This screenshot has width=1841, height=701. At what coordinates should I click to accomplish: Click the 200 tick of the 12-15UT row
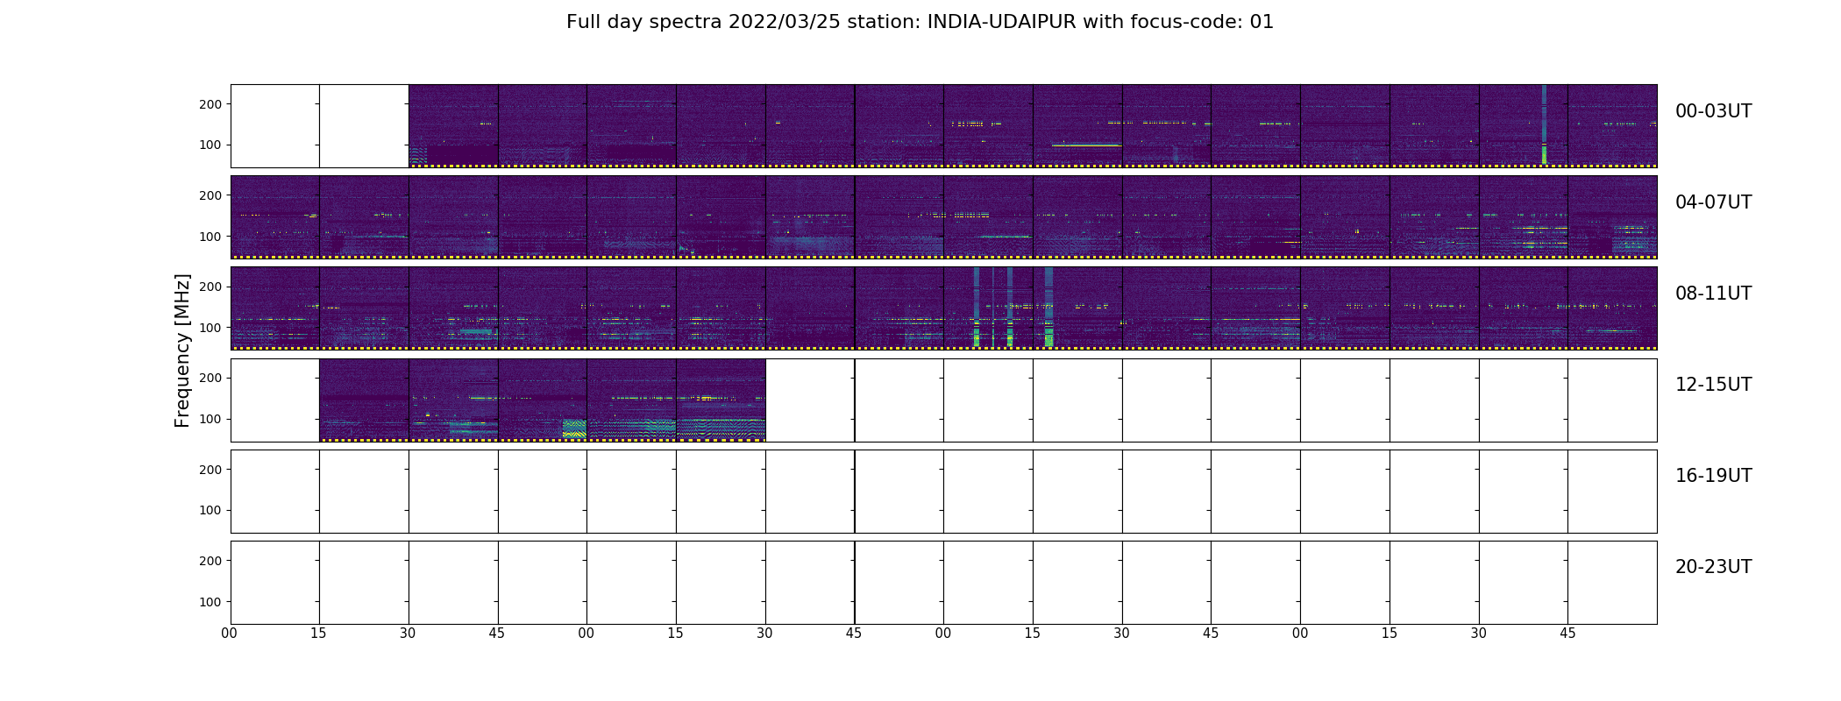pyautogui.click(x=211, y=378)
